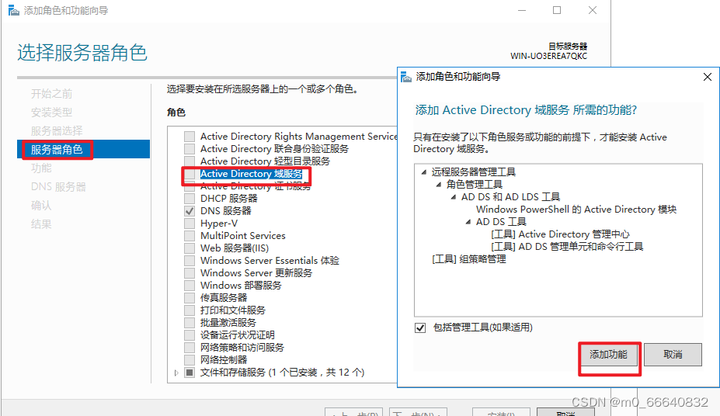The width and height of the screenshot is (720, 416).
Task: Check 网络控制器 checkbox
Action: (190, 359)
